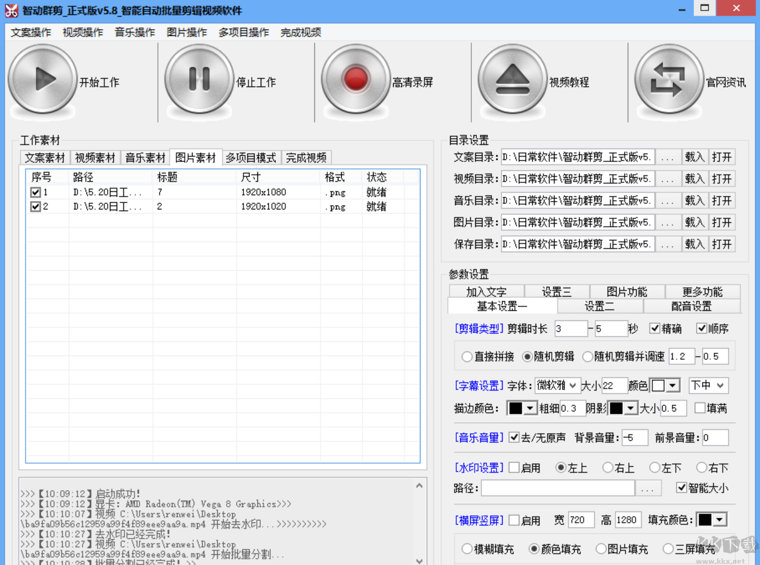Click the log scrollbar down arrow
760x565 pixels.
(x=419, y=561)
